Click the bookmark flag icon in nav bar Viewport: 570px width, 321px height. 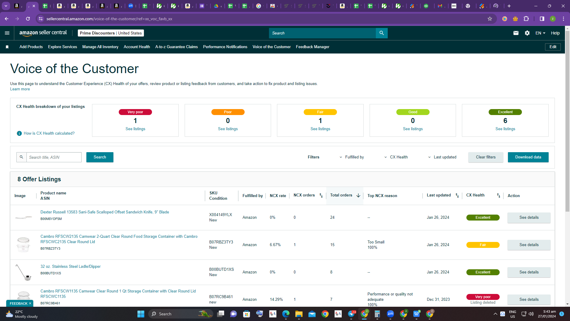point(7,47)
